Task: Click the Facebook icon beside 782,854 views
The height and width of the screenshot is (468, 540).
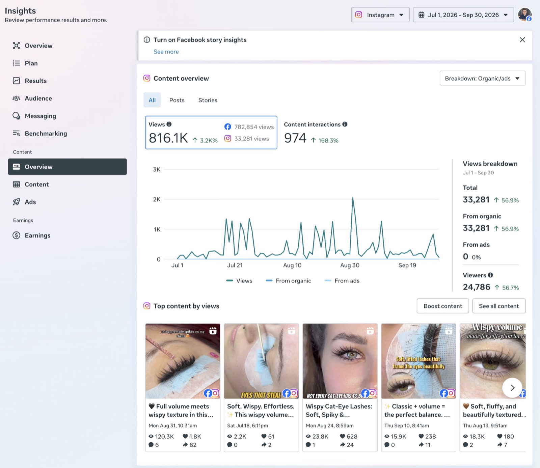Action: click(x=228, y=127)
